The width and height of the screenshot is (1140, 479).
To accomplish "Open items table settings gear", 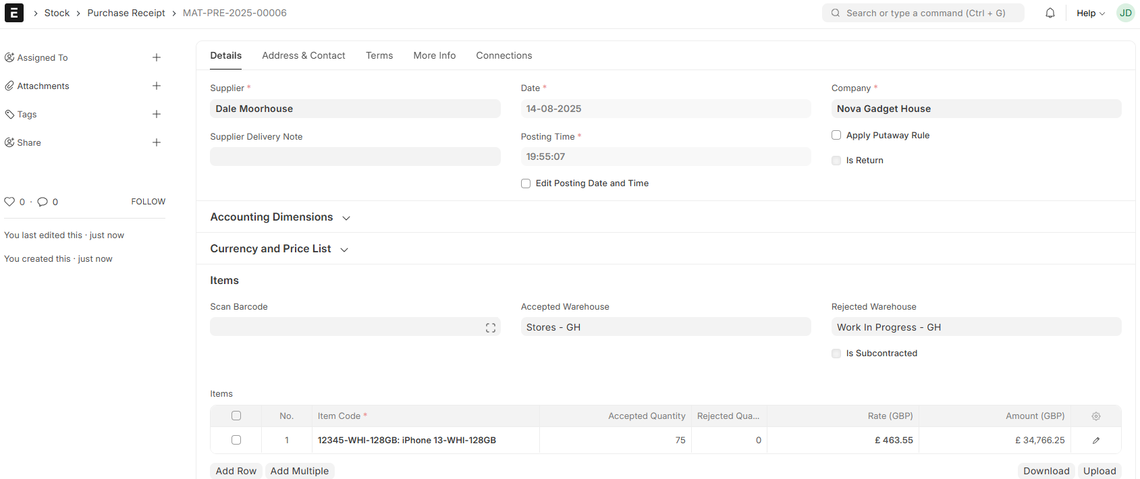I will point(1095,416).
